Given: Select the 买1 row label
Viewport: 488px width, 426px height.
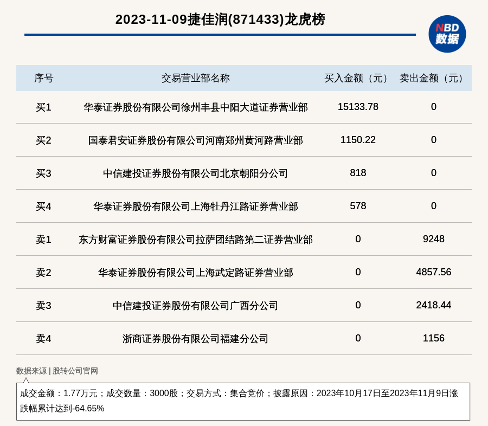Looking at the screenshot, I should click(x=43, y=107).
